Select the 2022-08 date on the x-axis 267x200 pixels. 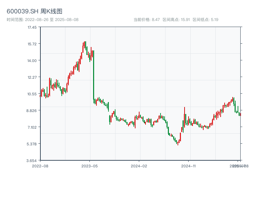(x=40, y=166)
